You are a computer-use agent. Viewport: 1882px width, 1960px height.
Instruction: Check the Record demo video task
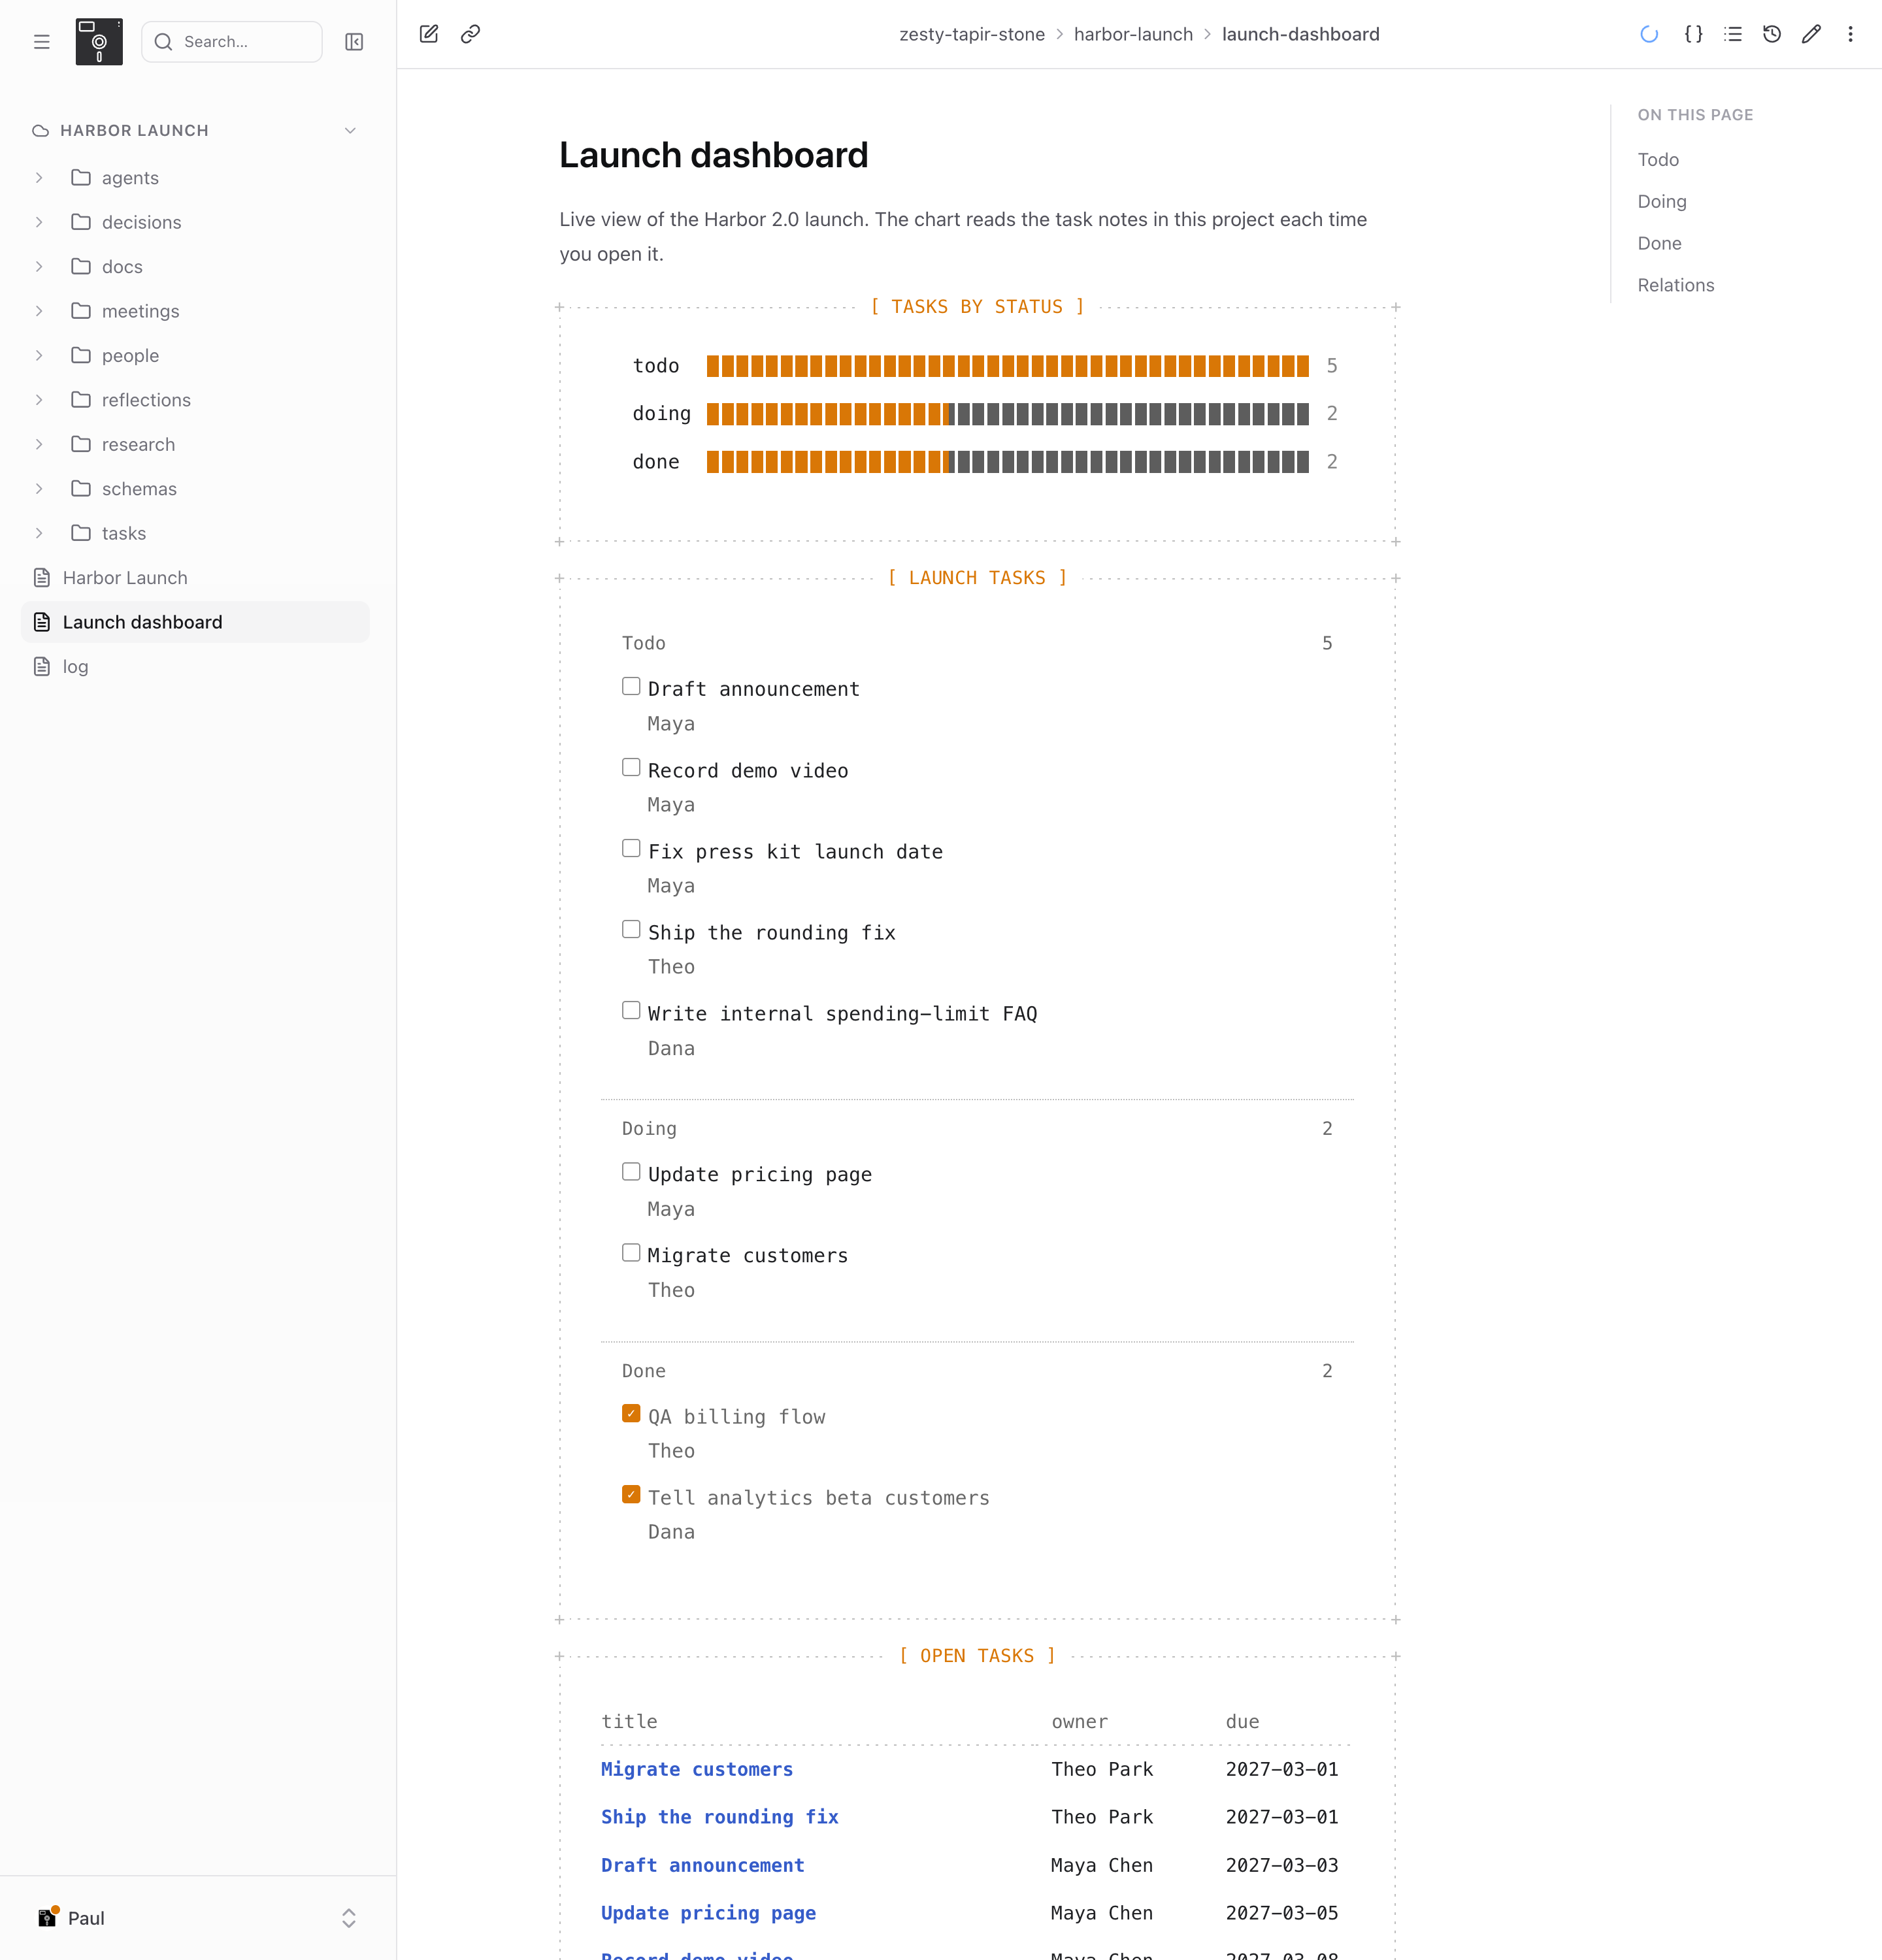(631, 767)
